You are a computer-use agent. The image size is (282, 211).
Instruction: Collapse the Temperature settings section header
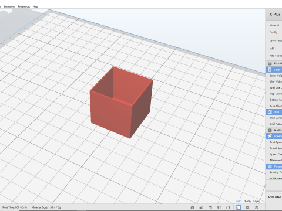[x=274, y=166]
